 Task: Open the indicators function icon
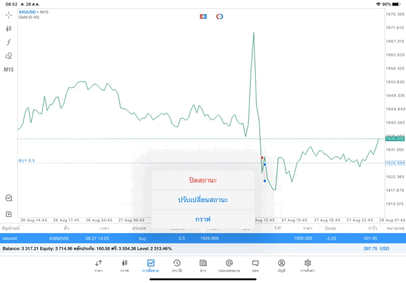point(9,42)
